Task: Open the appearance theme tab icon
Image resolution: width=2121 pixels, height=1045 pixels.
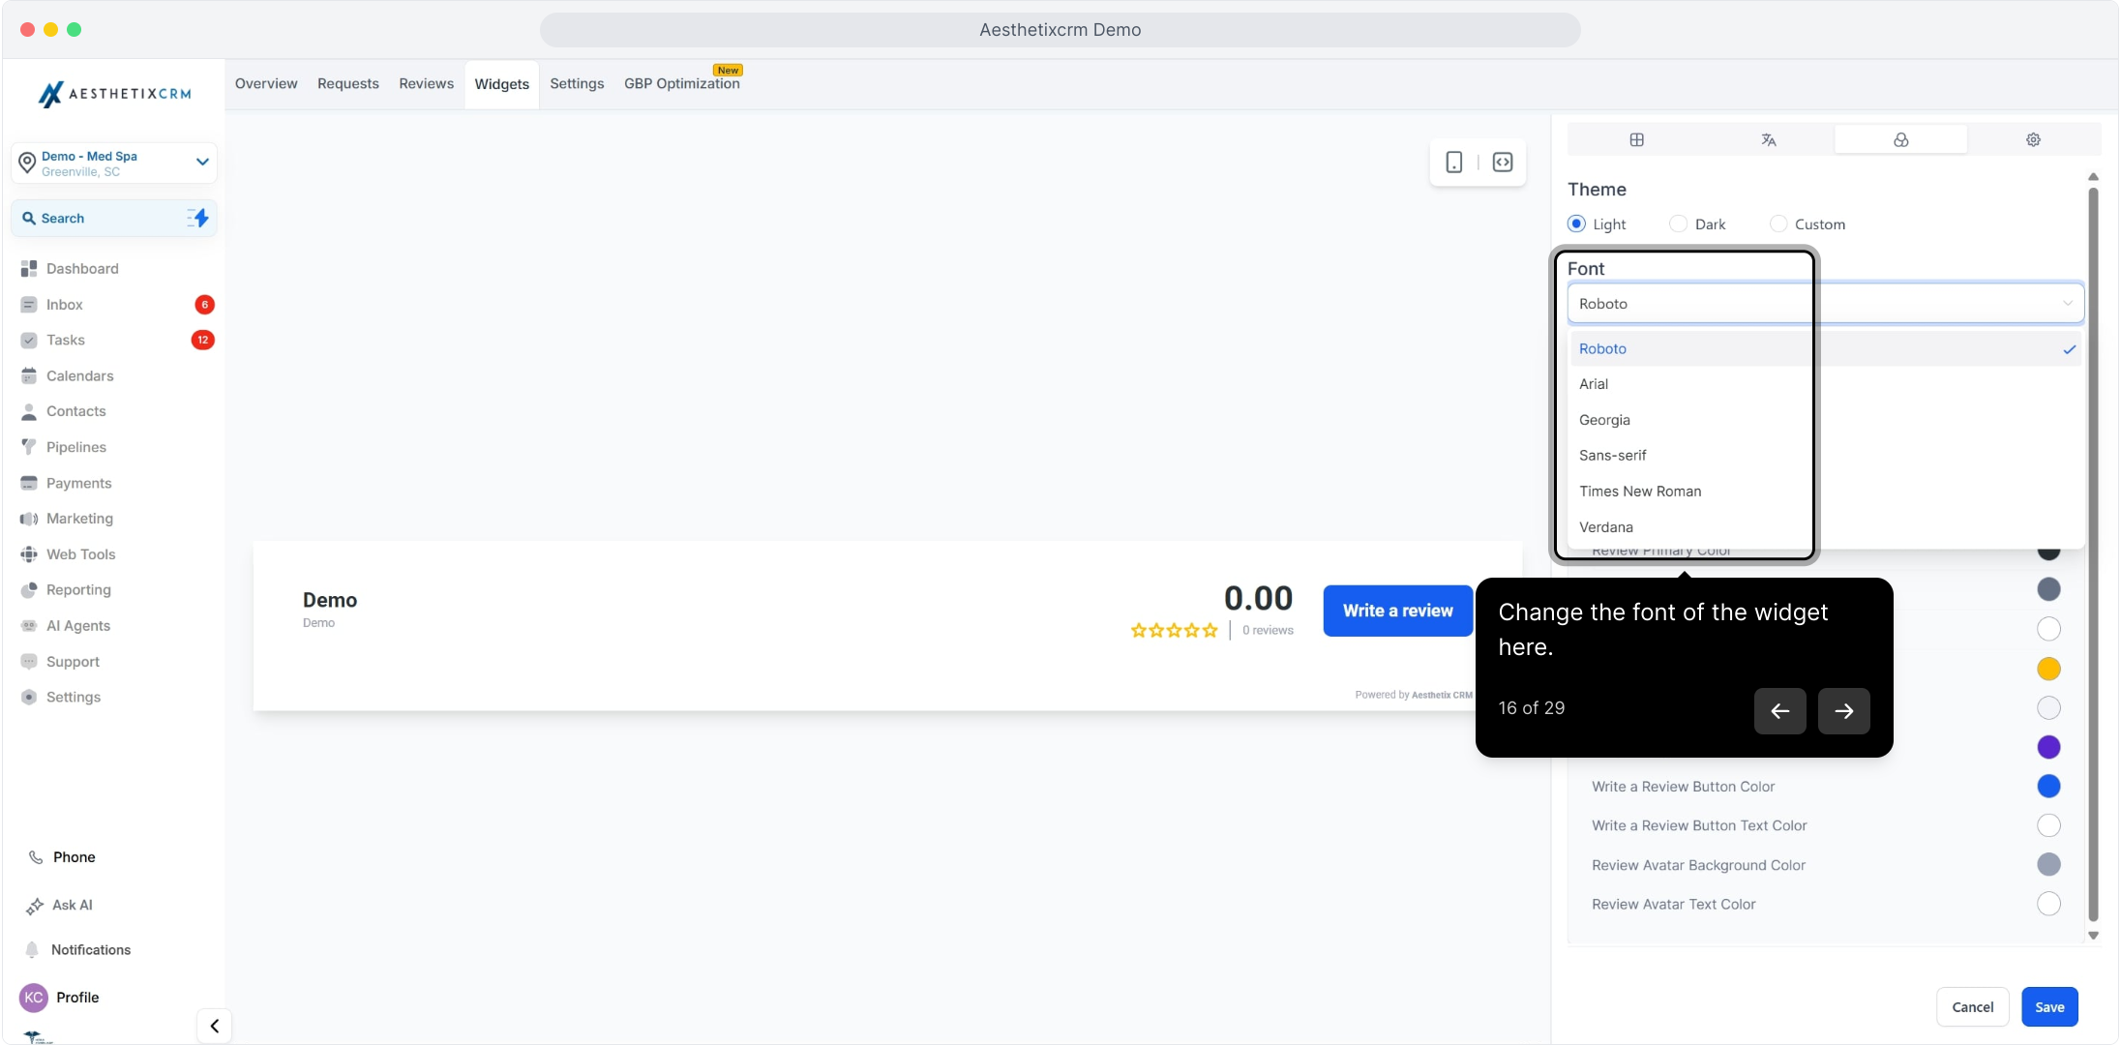Action: pyautogui.click(x=1900, y=139)
